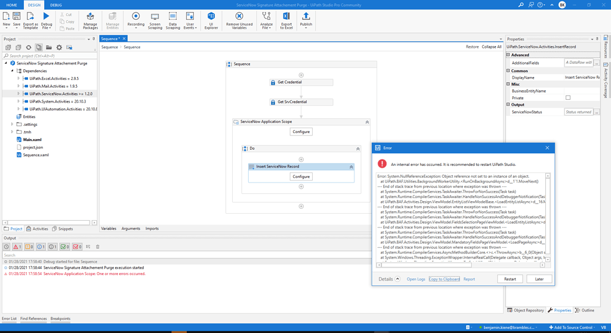This screenshot has height=333, width=611.
Task: Expand UiPath.System.Activities dependency
Action: tap(18, 101)
